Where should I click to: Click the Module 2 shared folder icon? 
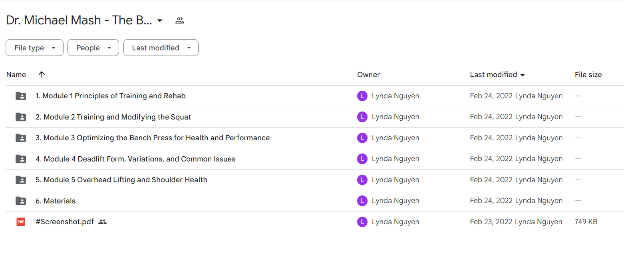[21, 117]
